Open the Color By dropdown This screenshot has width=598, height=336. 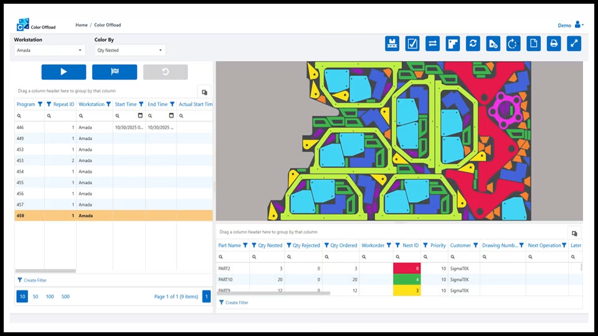coord(130,50)
